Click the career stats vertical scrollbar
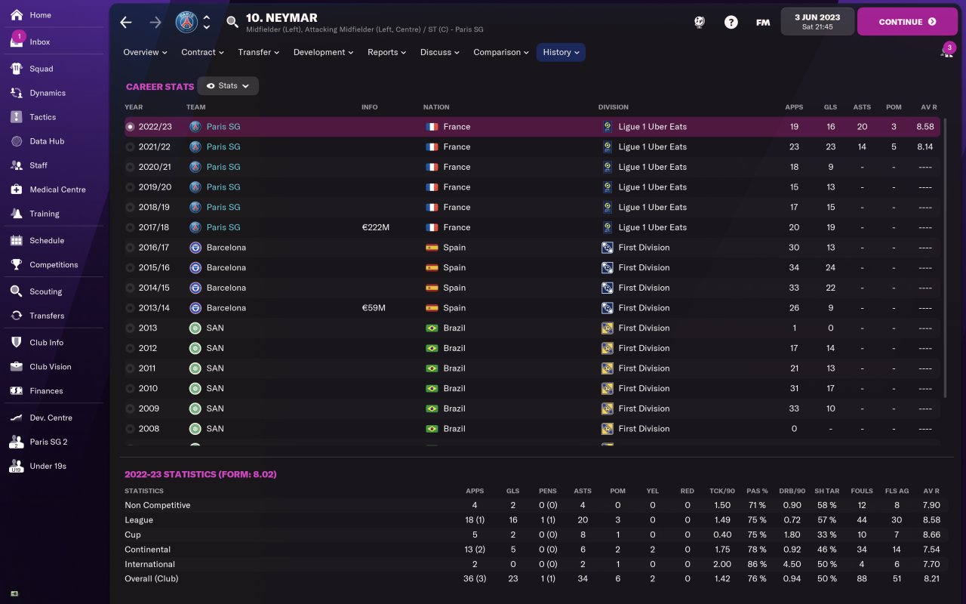This screenshot has height=604, width=966. pyautogui.click(x=946, y=257)
